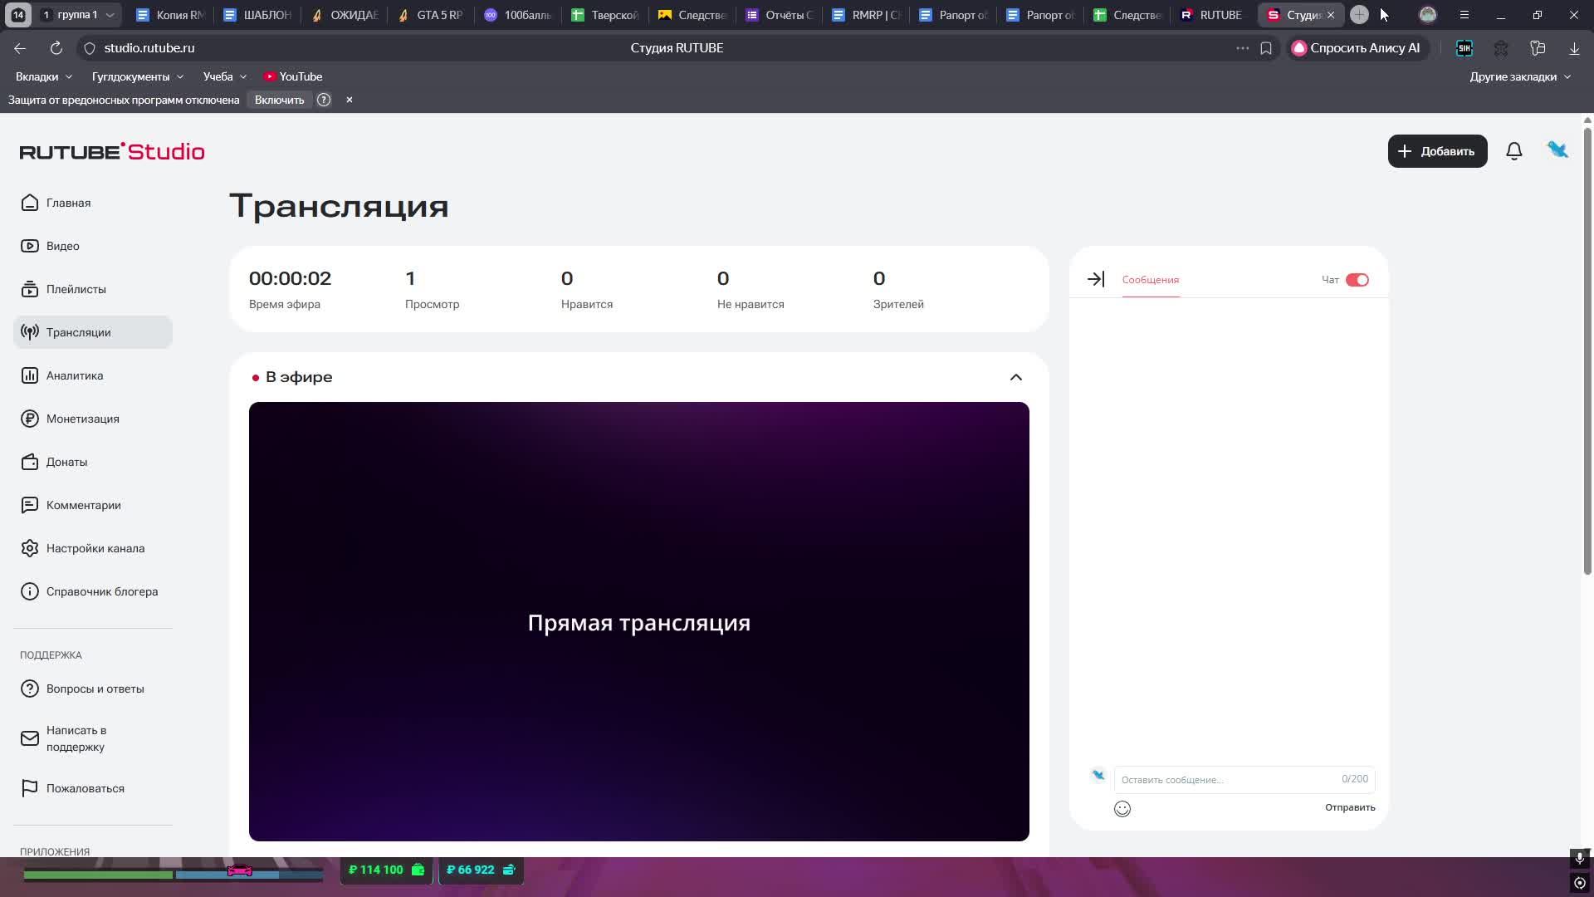The height and width of the screenshot is (897, 1594).
Task: Open the Комментарии section
Action: coord(83,505)
